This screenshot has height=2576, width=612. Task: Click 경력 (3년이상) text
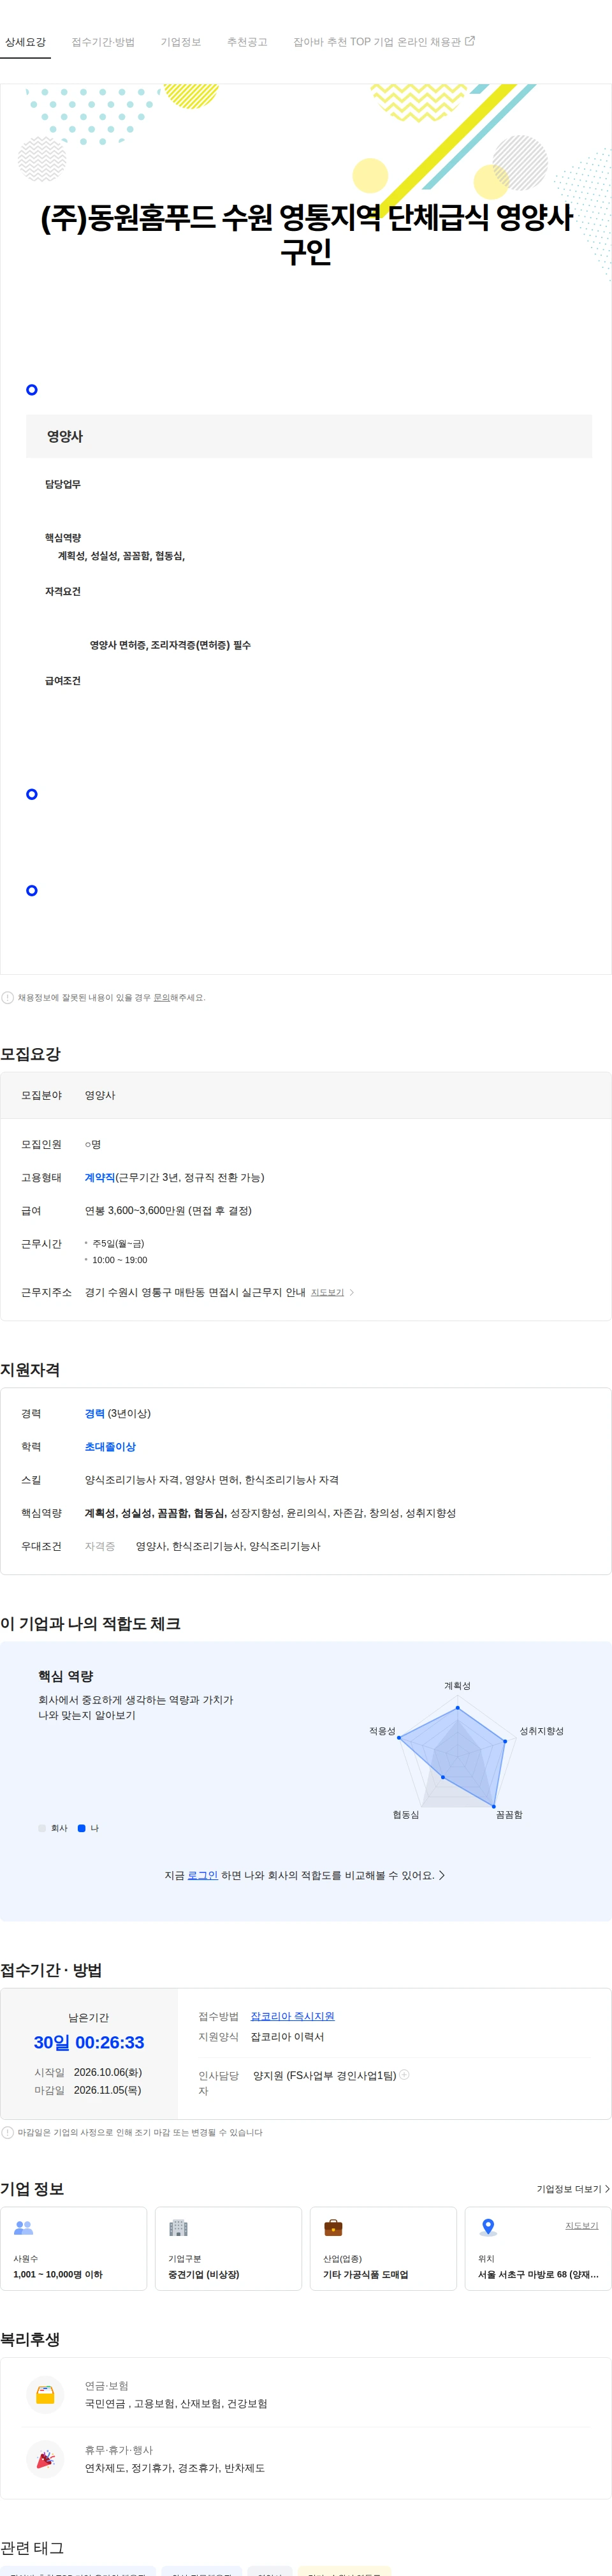[118, 1413]
